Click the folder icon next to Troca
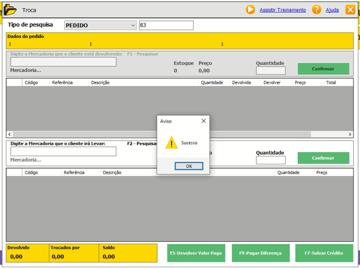This screenshot has width=360, height=269. point(10,10)
